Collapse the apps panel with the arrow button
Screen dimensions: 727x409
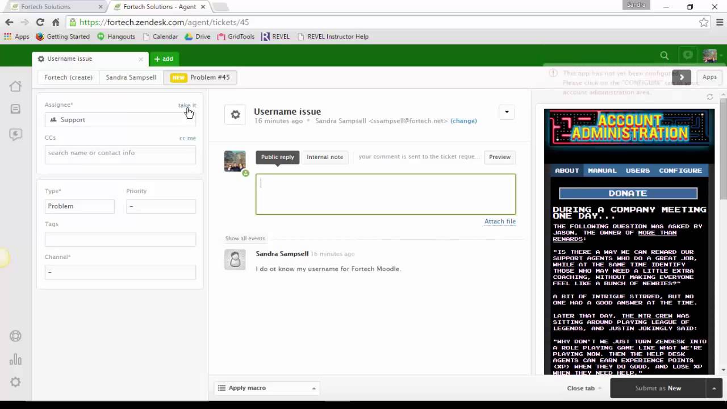(682, 77)
